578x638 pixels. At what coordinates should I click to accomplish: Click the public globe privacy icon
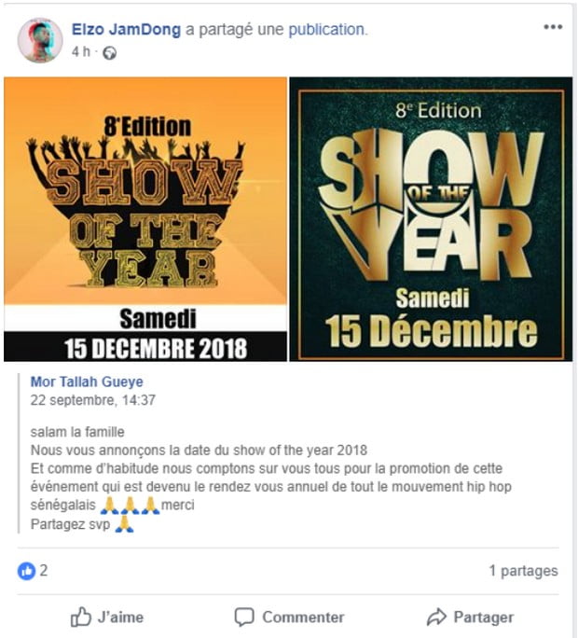pos(109,53)
